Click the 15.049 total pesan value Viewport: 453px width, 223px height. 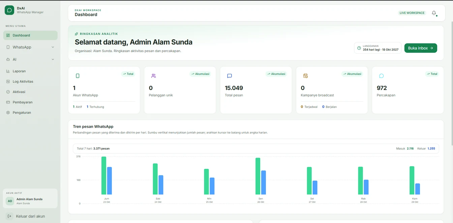pyautogui.click(x=234, y=88)
